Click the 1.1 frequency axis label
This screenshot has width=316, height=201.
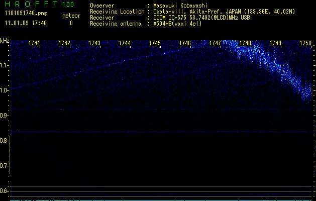[x=4, y=65]
